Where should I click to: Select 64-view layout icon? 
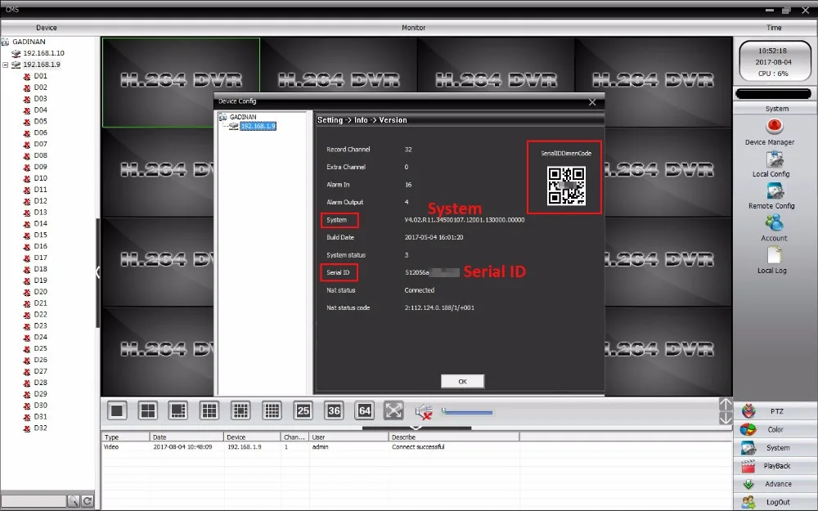click(x=365, y=411)
